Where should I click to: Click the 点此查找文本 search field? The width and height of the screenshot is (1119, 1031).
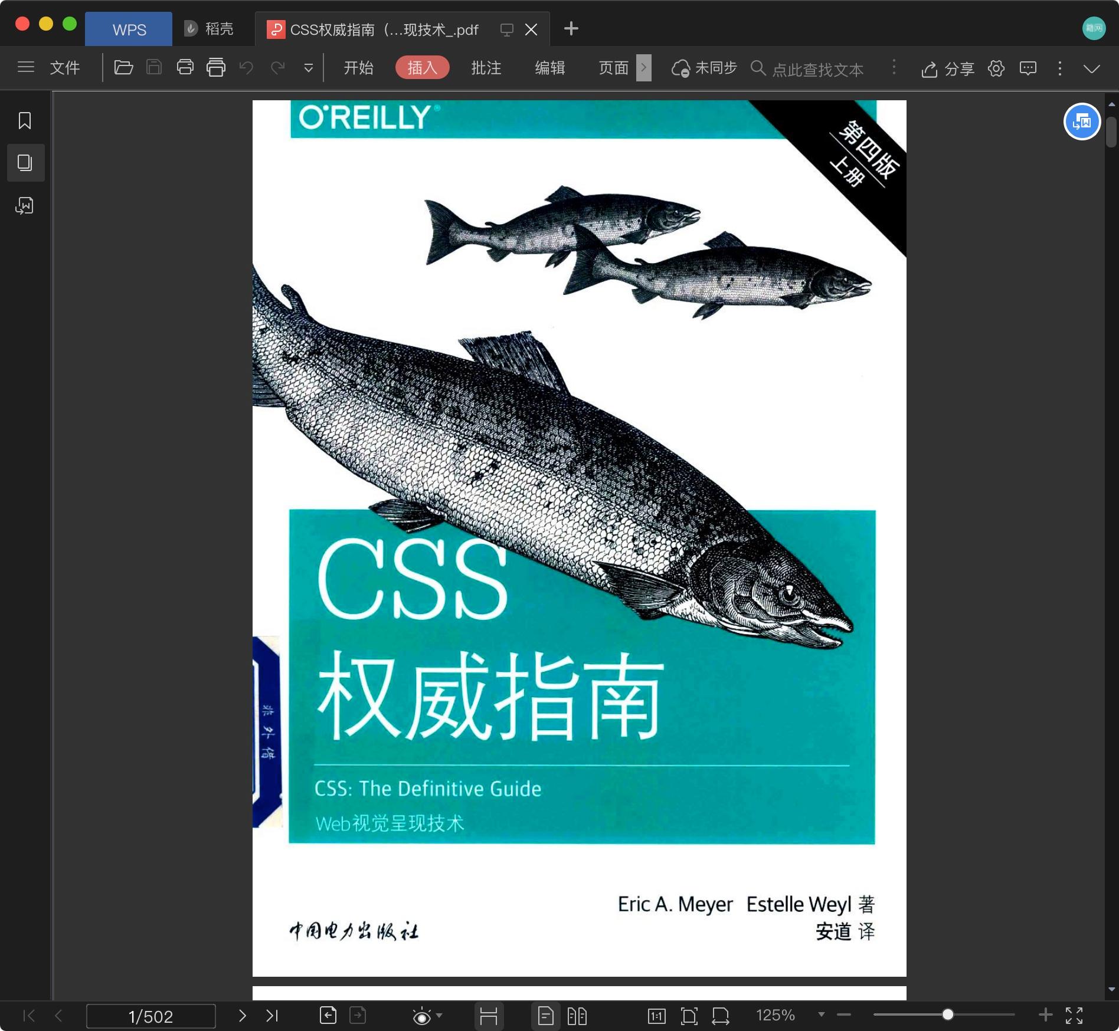pyautogui.click(x=817, y=70)
